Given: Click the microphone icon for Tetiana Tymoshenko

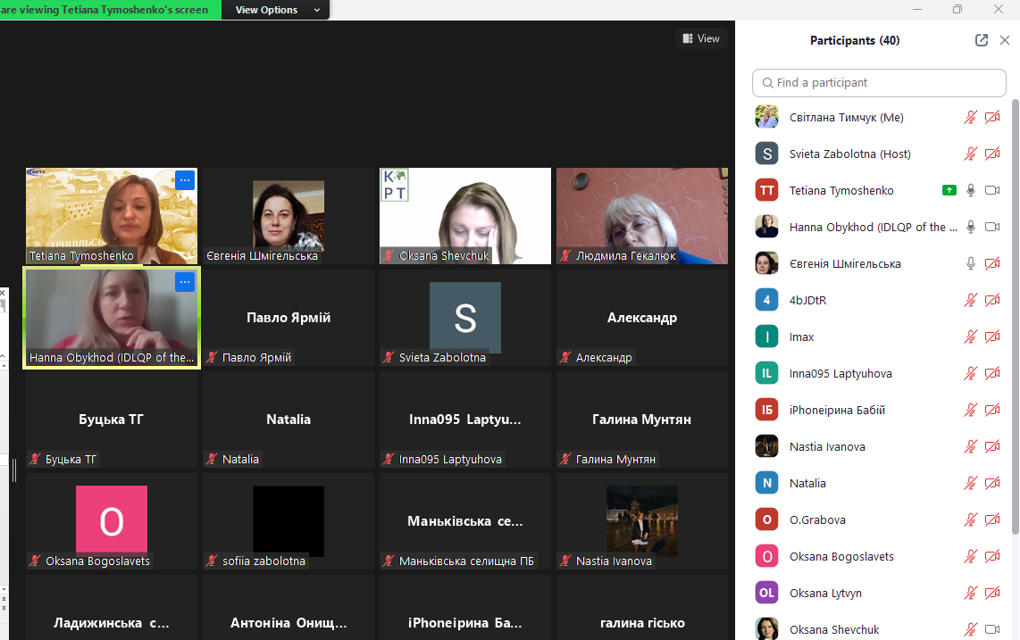Looking at the screenshot, I should [x=971, y=190].
